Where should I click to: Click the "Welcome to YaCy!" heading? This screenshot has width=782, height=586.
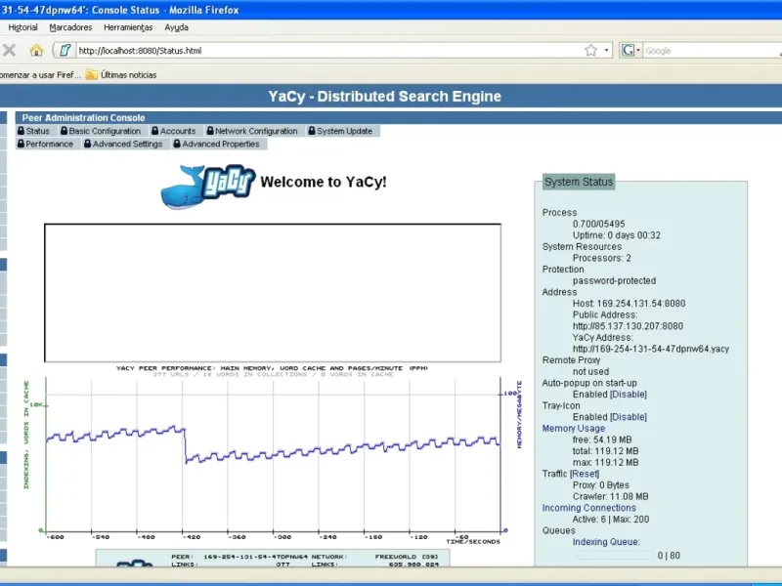click(x=324, y=182)
